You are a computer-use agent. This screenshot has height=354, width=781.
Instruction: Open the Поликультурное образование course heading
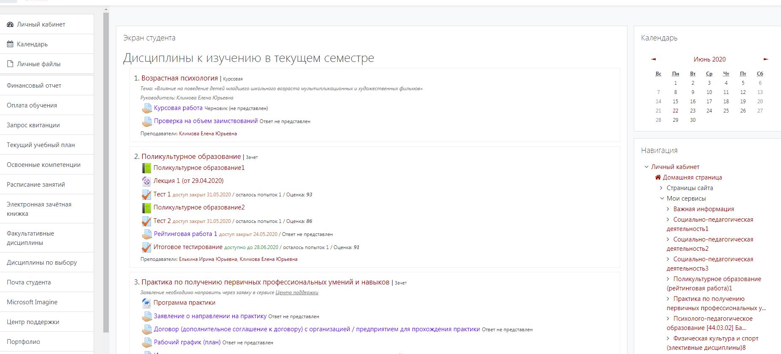(x=191, y=157)
